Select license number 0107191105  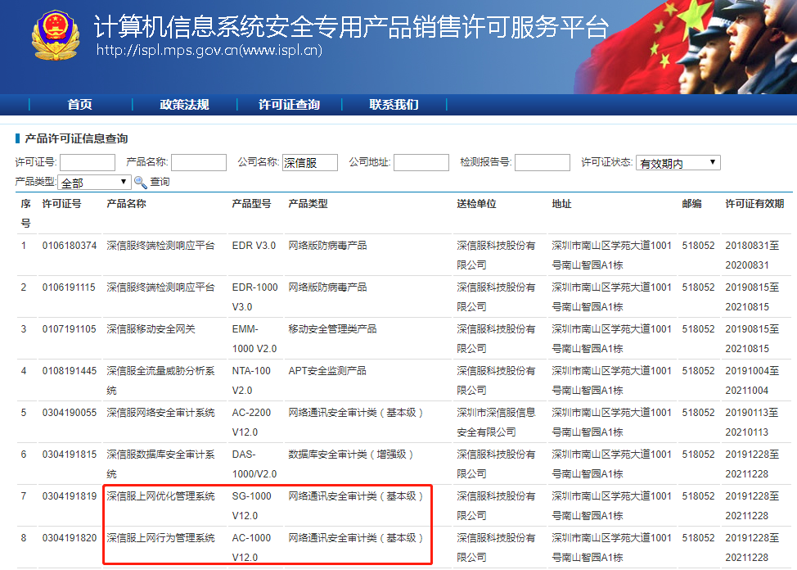point(69,328)
